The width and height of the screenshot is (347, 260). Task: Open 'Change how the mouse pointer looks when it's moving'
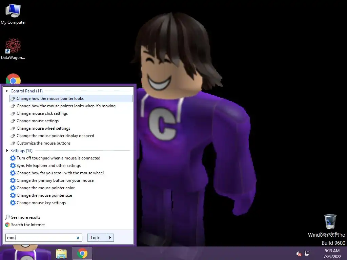(x=71, y=106)
